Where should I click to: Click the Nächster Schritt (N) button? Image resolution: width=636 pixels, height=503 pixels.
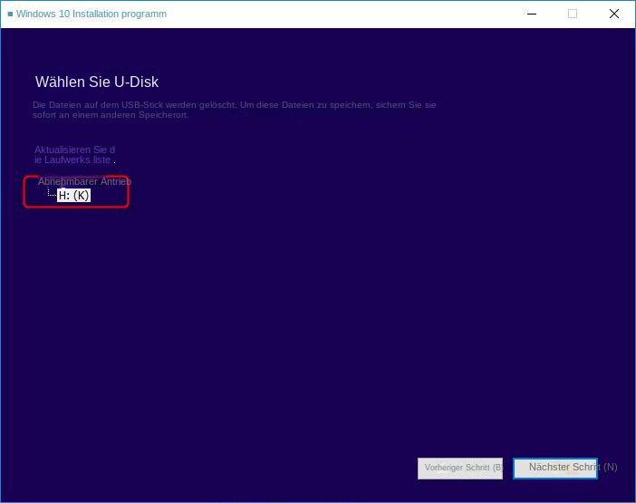(554, 469)
